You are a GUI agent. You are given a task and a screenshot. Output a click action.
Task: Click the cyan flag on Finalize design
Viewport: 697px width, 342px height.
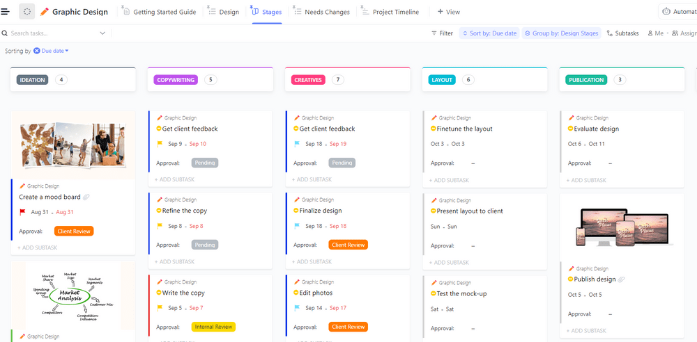coord(297,226)
